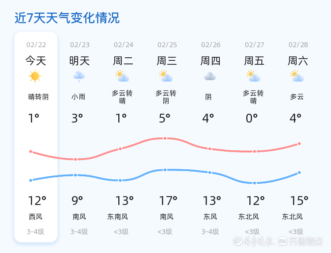The width and height of the screenshot is (331, 253).
Task: Click the partly cloudy icon under 周五
Action: point(253,76)
